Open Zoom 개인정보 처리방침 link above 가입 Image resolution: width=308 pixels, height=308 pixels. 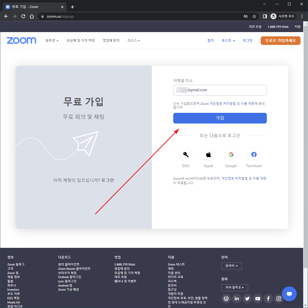tap(218, 103)
